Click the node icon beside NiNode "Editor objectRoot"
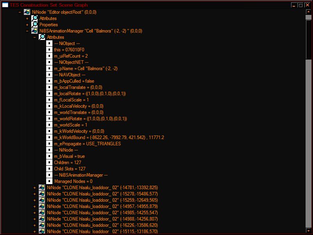Image resolution: width=313 pixels, height=235 pixels. click(x=27, y=12)
